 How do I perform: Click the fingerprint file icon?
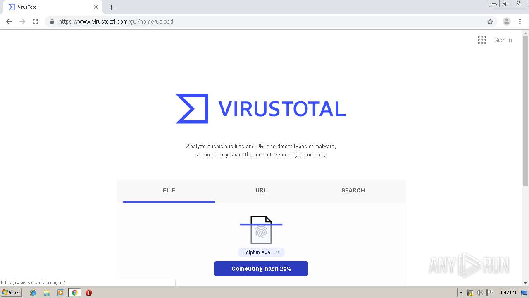[x=261, y=230]
